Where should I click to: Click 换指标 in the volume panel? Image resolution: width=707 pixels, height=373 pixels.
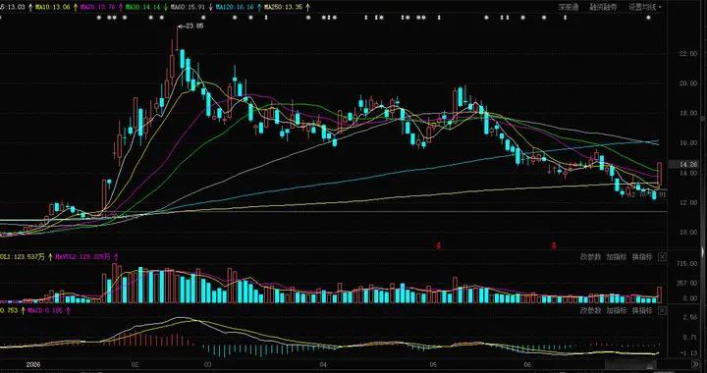pyautogui.click(x=642, y=257)
